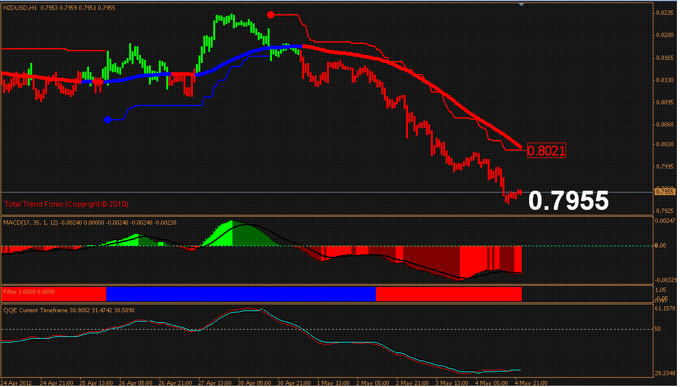Viewport: 680px width, 387px height.
Task: Click the large white 0.7955 price text
Action: (569, 201)
